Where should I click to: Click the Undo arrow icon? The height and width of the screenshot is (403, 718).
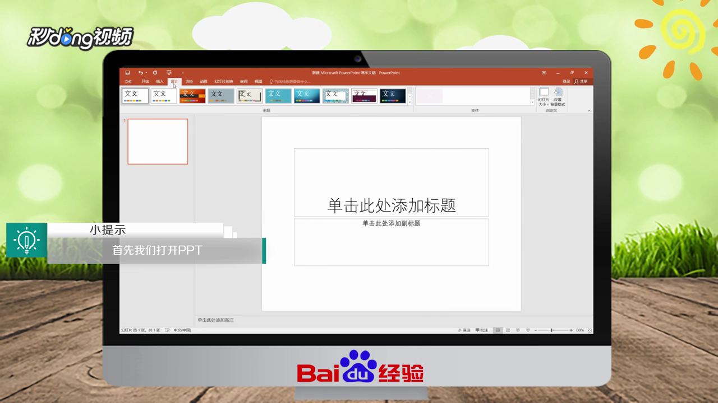[x=140, y=73]
